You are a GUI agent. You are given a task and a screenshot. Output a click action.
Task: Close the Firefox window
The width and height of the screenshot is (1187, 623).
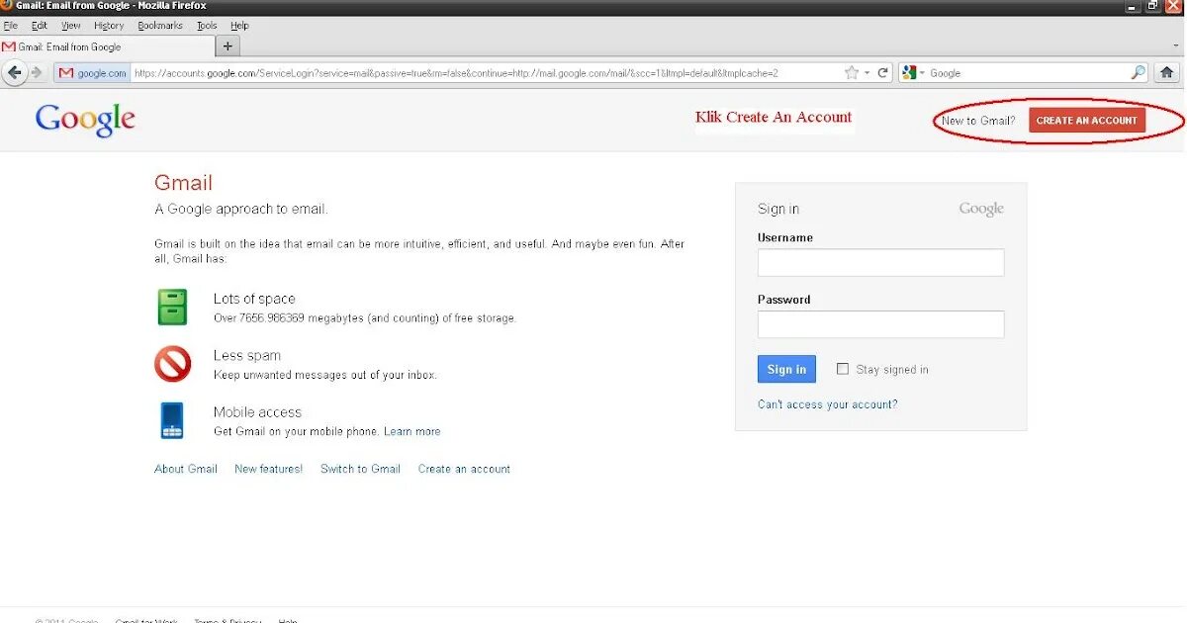pos(1174,6)
